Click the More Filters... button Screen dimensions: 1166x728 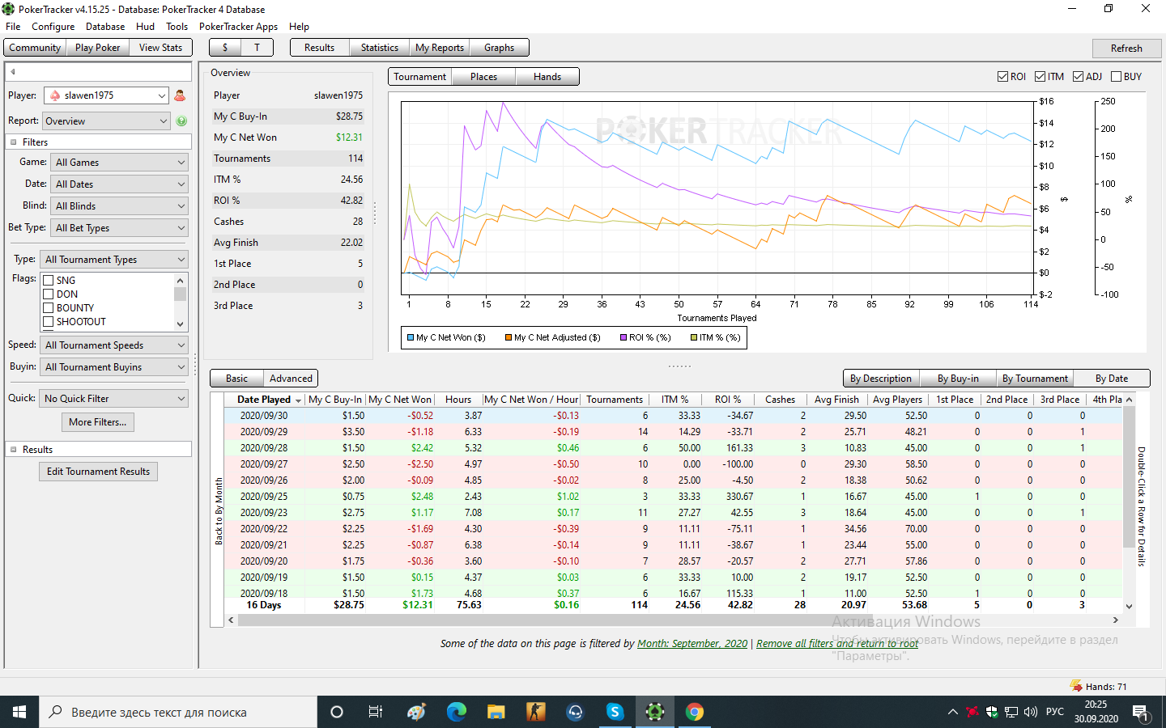(97, 422)
